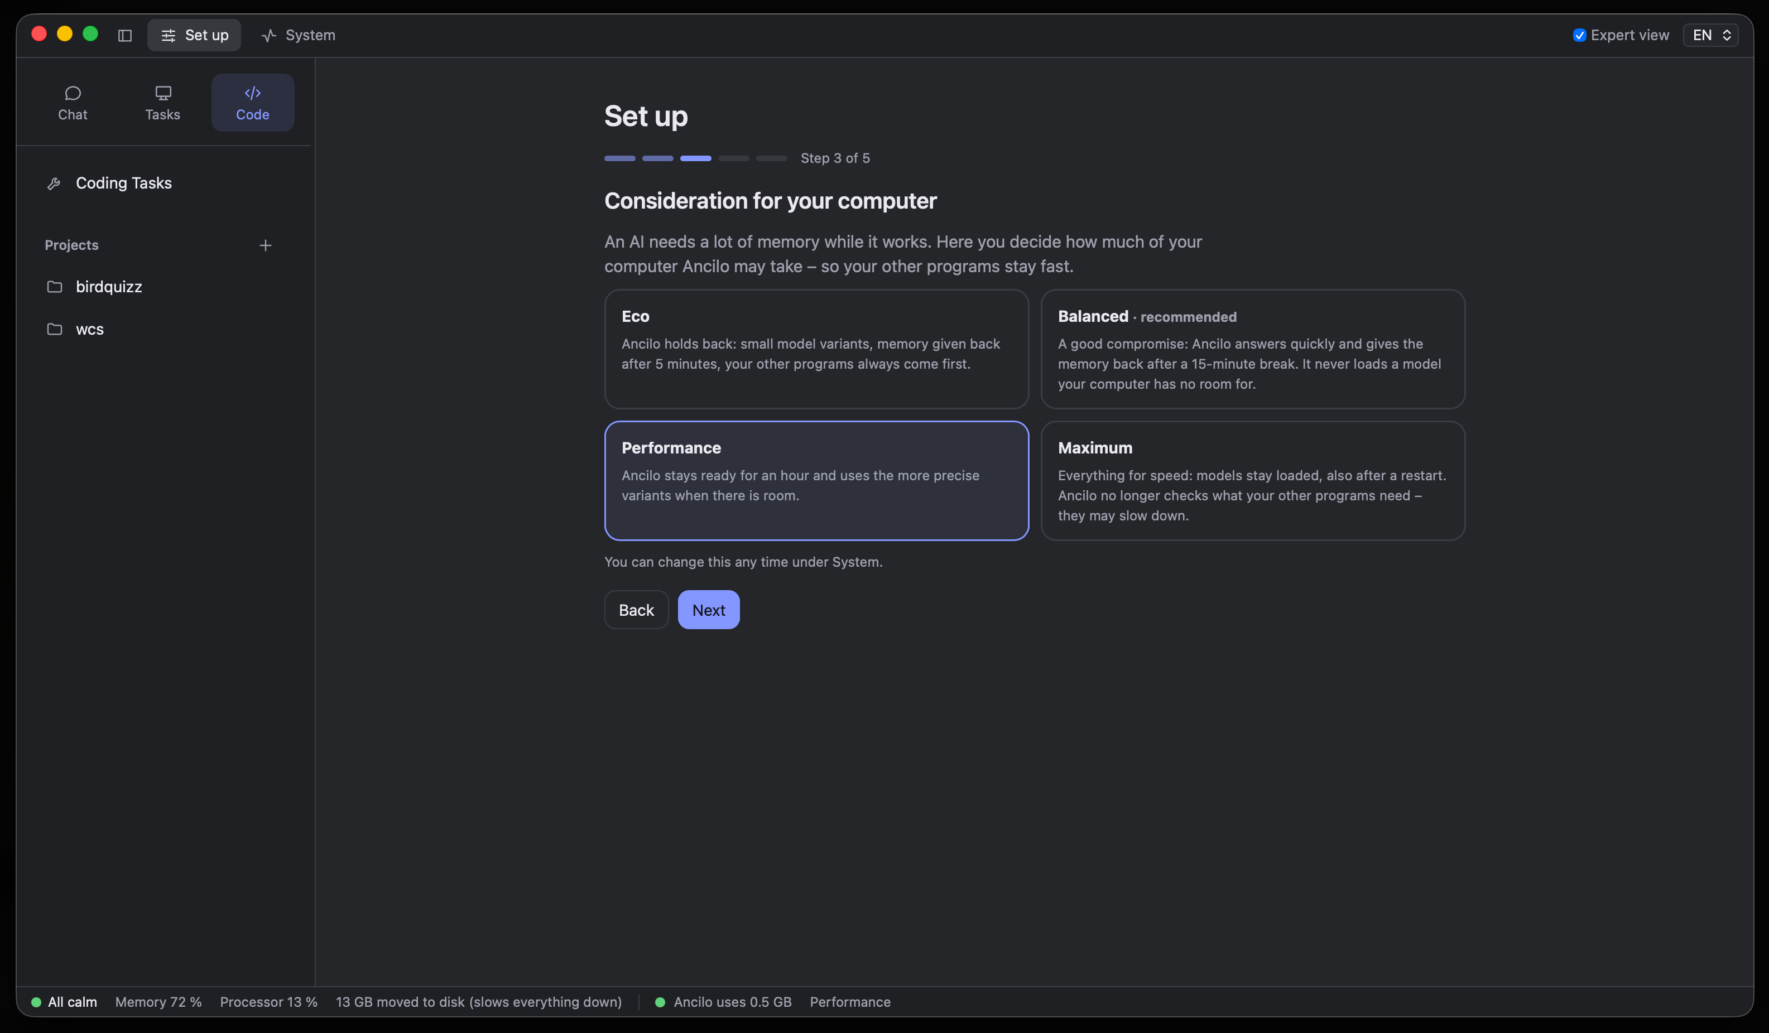Click the fourth setup progress segment
The width and height of the screenshot is (1769, 1033).
click(x=734, y=158)
